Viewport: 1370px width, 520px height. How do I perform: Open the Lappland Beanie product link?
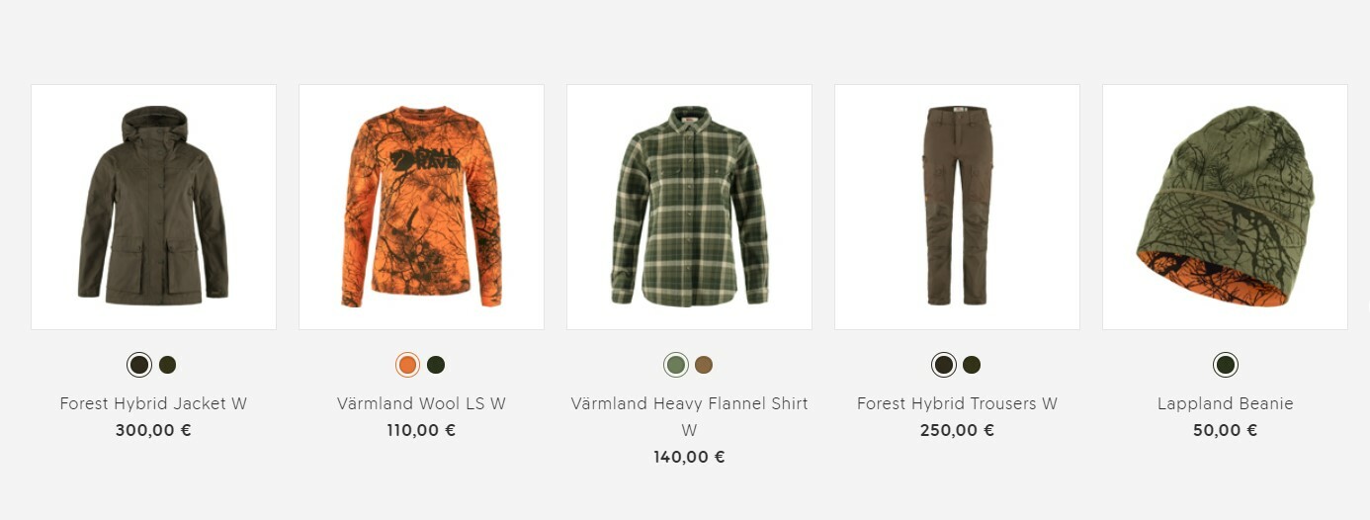(1226, 403)
